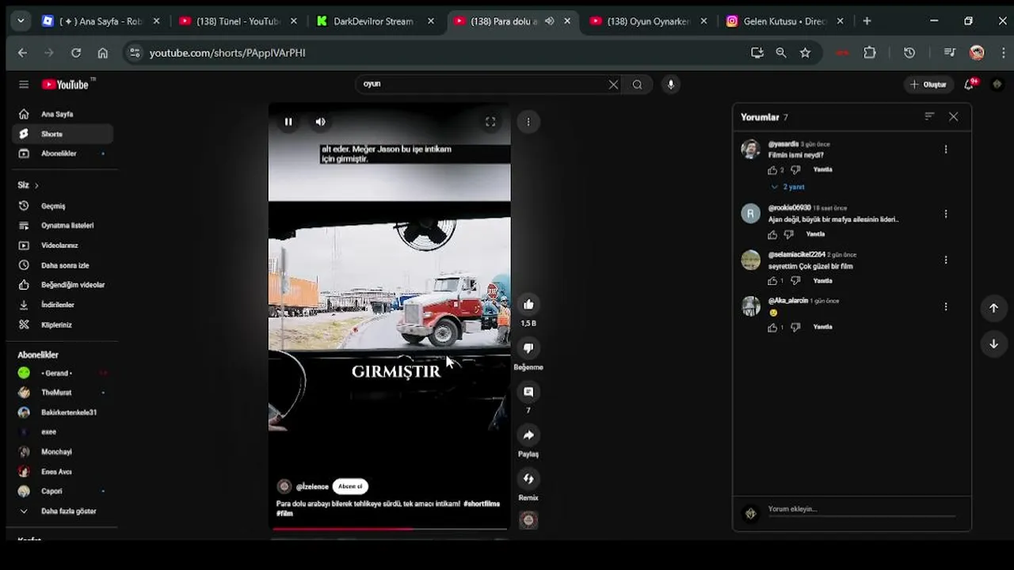Screen dimensions: 1014x570
Task: Dislike @selamiacikel2264's comment
Action: (x=795, y=281)
